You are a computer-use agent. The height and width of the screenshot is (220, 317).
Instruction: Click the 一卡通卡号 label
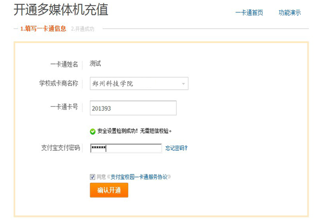click(x=64, y=107)
